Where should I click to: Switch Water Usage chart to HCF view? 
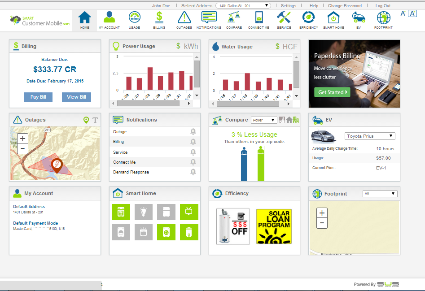[x=289, y=47]
